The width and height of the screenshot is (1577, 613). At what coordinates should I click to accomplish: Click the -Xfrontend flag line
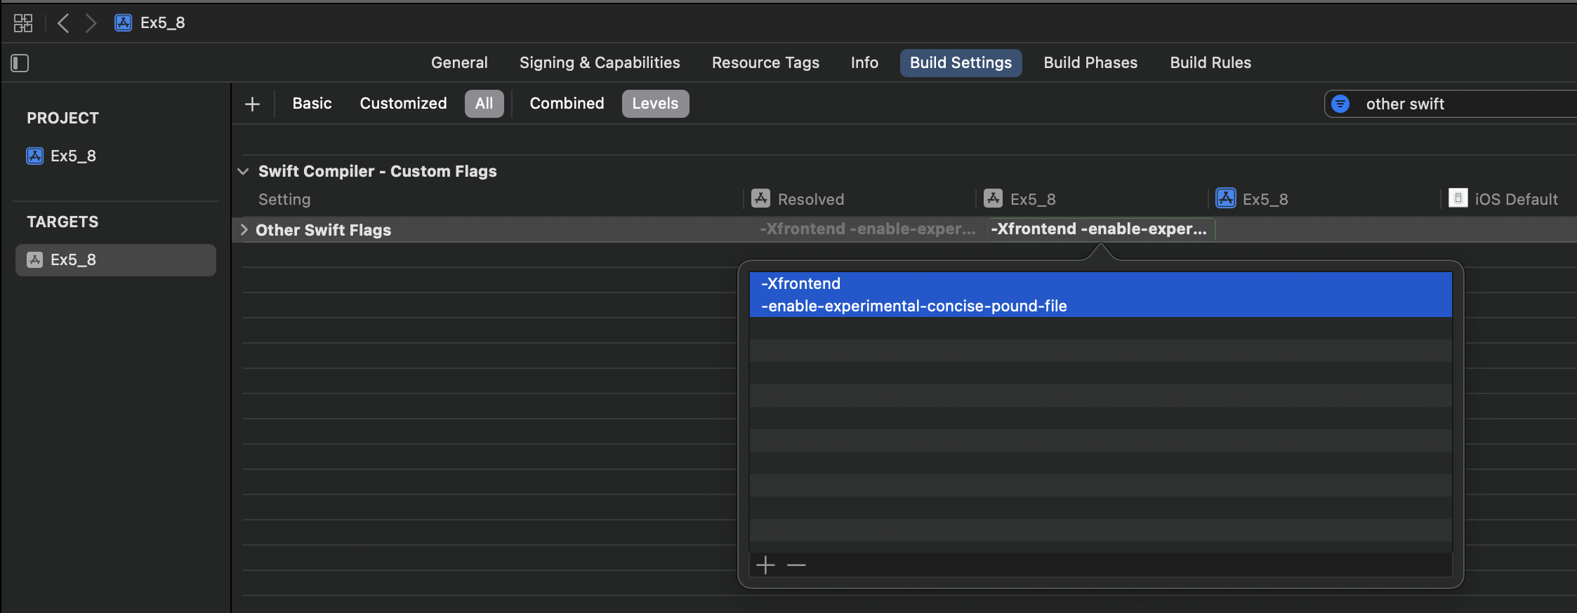coord(1100,283)
